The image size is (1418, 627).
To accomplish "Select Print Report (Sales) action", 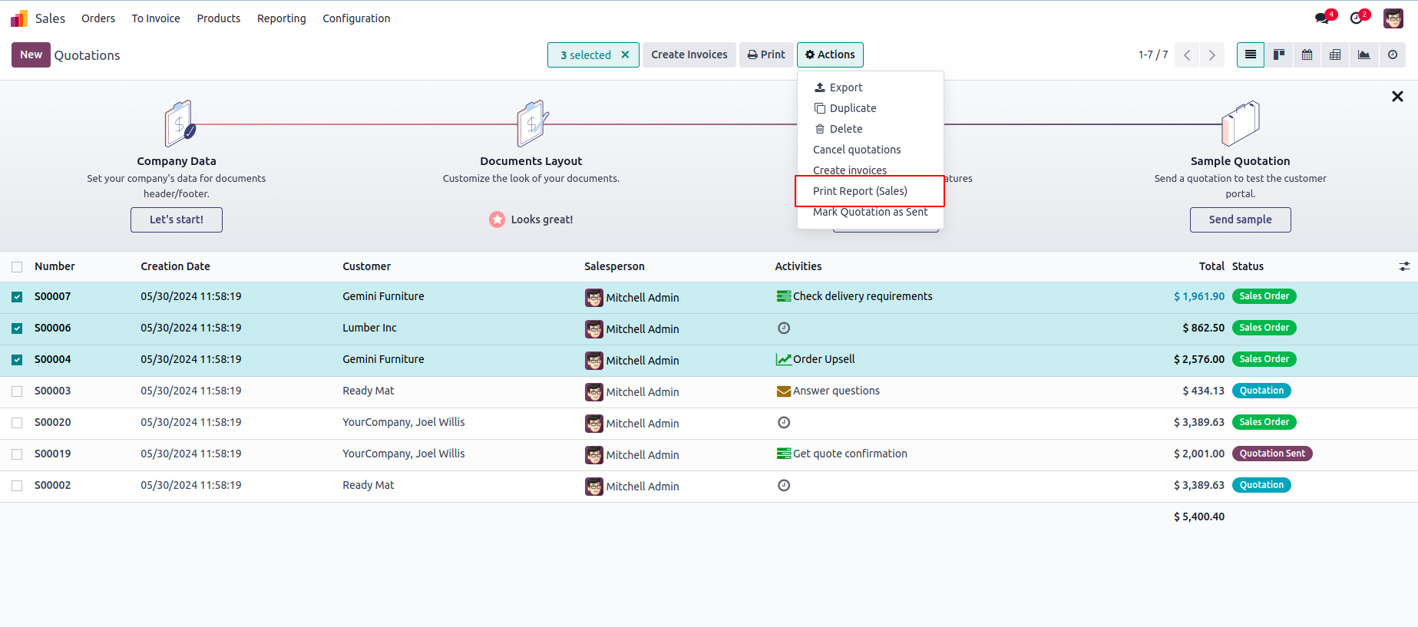I will point(870,191).
